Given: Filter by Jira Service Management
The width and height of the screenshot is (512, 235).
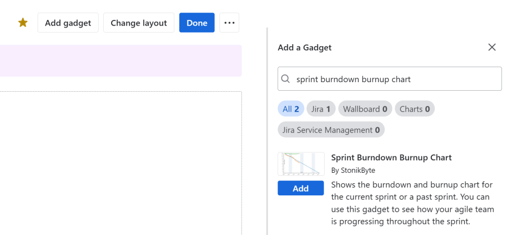Looking at the screenshot, I should [x=331, y=130].
